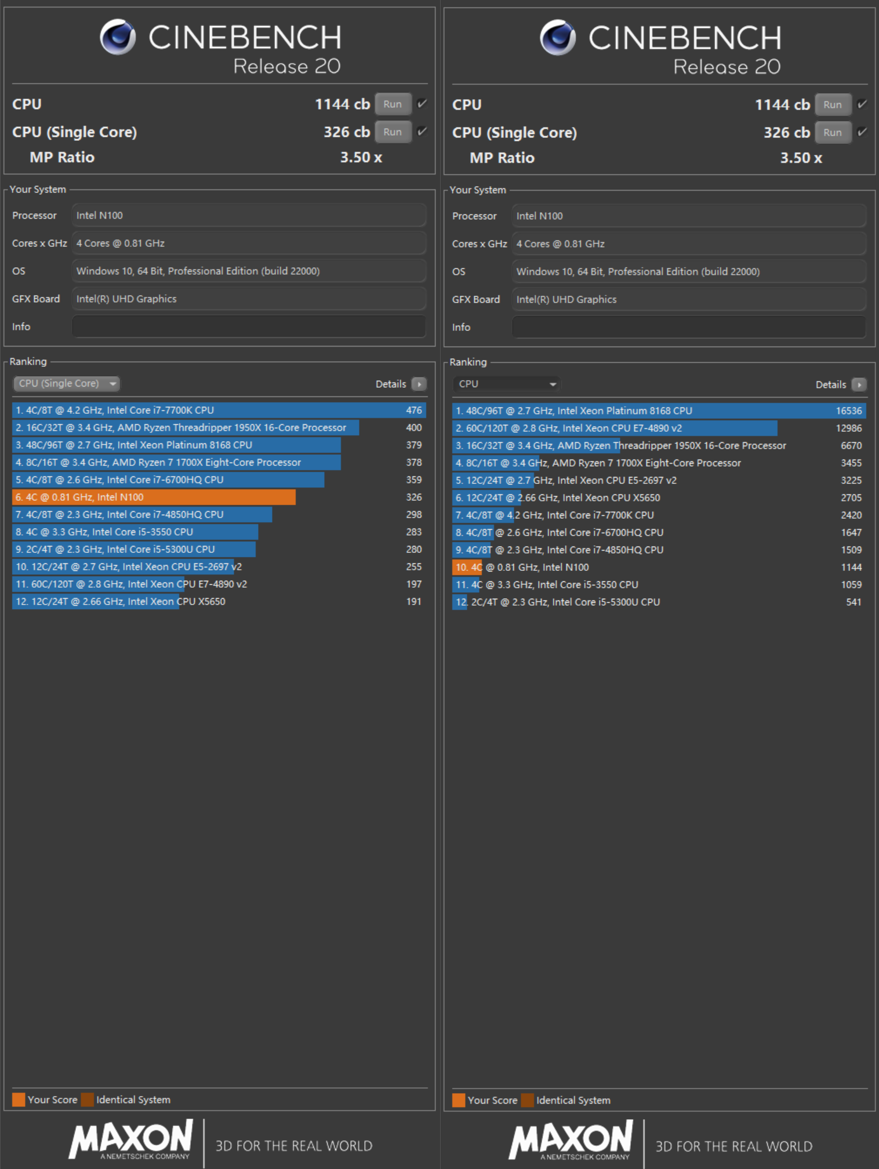Select single-core row Xeon CPU E7-4890 v2

[x=219, y=584]
